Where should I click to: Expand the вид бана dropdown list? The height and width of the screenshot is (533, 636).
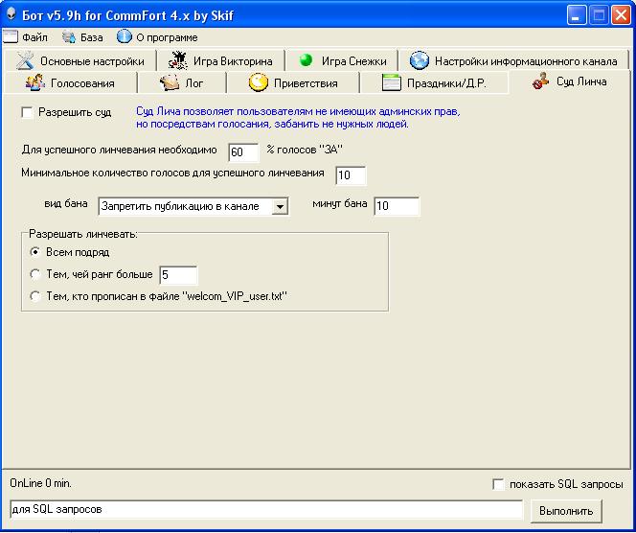click(279, 206)
